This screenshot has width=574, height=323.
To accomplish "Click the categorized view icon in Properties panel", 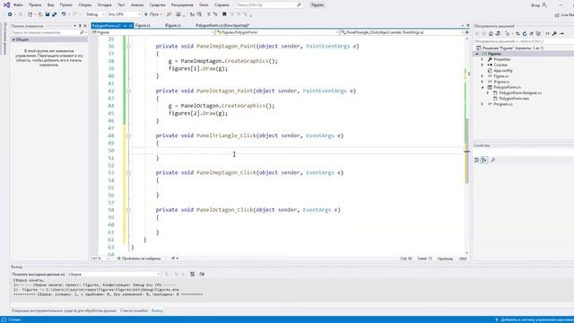I will point(476,160).
